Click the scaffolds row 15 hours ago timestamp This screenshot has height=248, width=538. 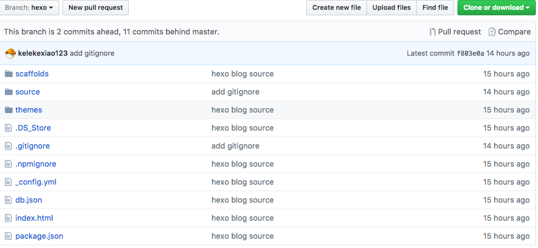tap(506, 74)
